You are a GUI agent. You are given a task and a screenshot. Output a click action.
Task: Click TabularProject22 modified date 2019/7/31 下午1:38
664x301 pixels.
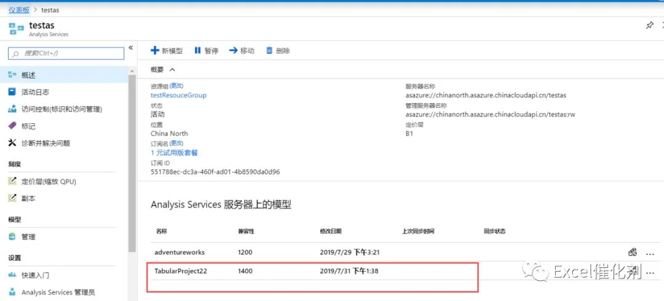pos(349,271)
